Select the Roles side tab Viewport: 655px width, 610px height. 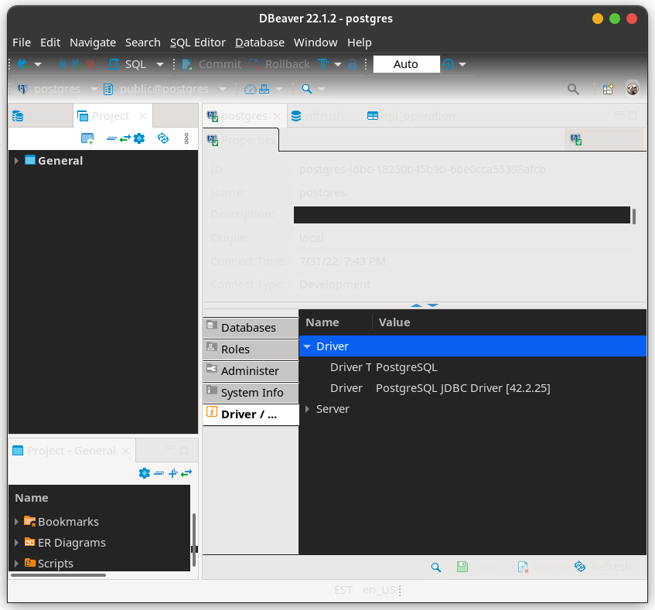(x=251, y=349)
